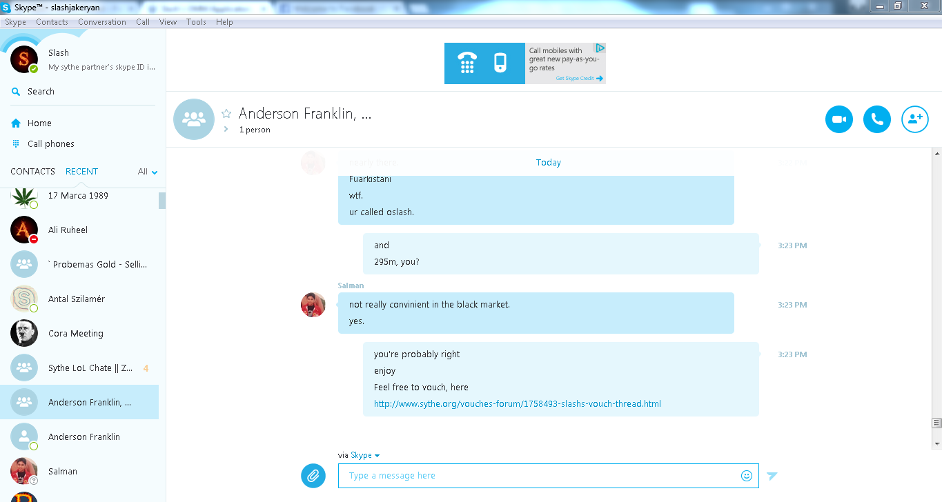942x502 pixels.
Task: Open the Conversation menu
Action: [x=102, y=22]
